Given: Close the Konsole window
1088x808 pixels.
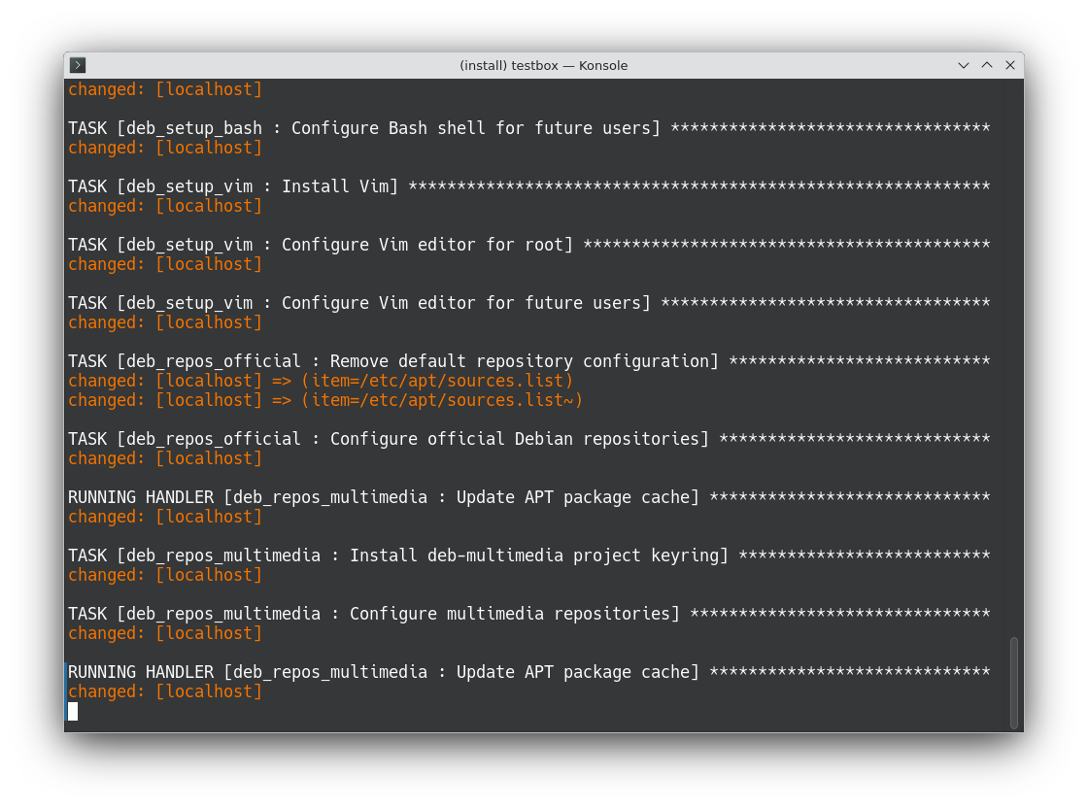Looking at the screenshot, I should 1010,65.
